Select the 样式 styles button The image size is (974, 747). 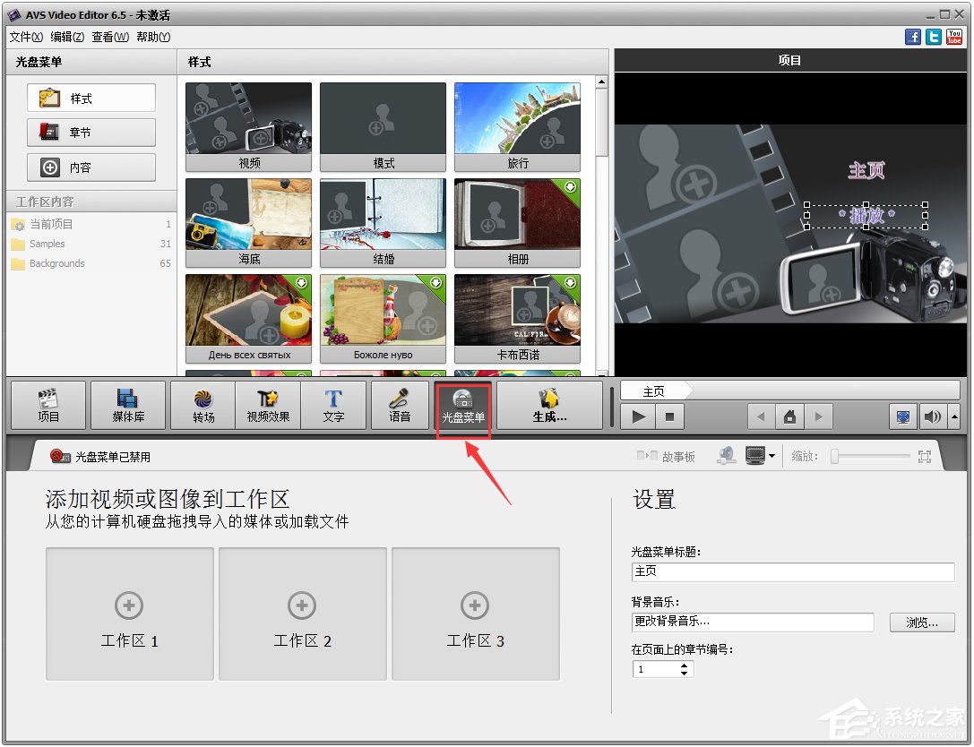click(x=91, y=99)
